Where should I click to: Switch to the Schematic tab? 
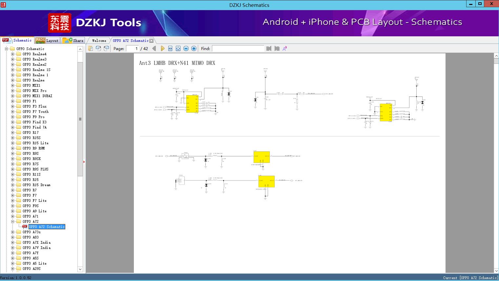tap(17, 40)
